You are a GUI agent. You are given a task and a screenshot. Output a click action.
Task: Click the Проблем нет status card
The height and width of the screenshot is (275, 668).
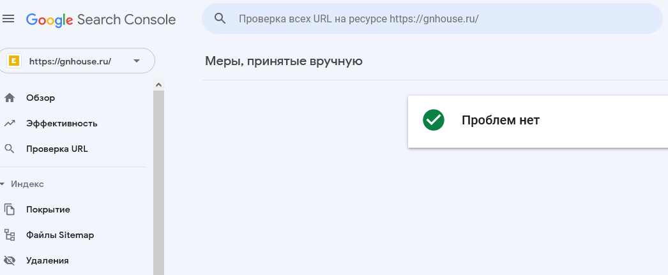[538, 122]
